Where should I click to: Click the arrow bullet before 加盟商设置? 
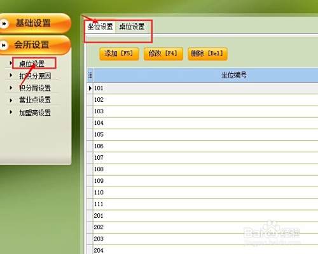pyautogui.click(x=11, y=112)
